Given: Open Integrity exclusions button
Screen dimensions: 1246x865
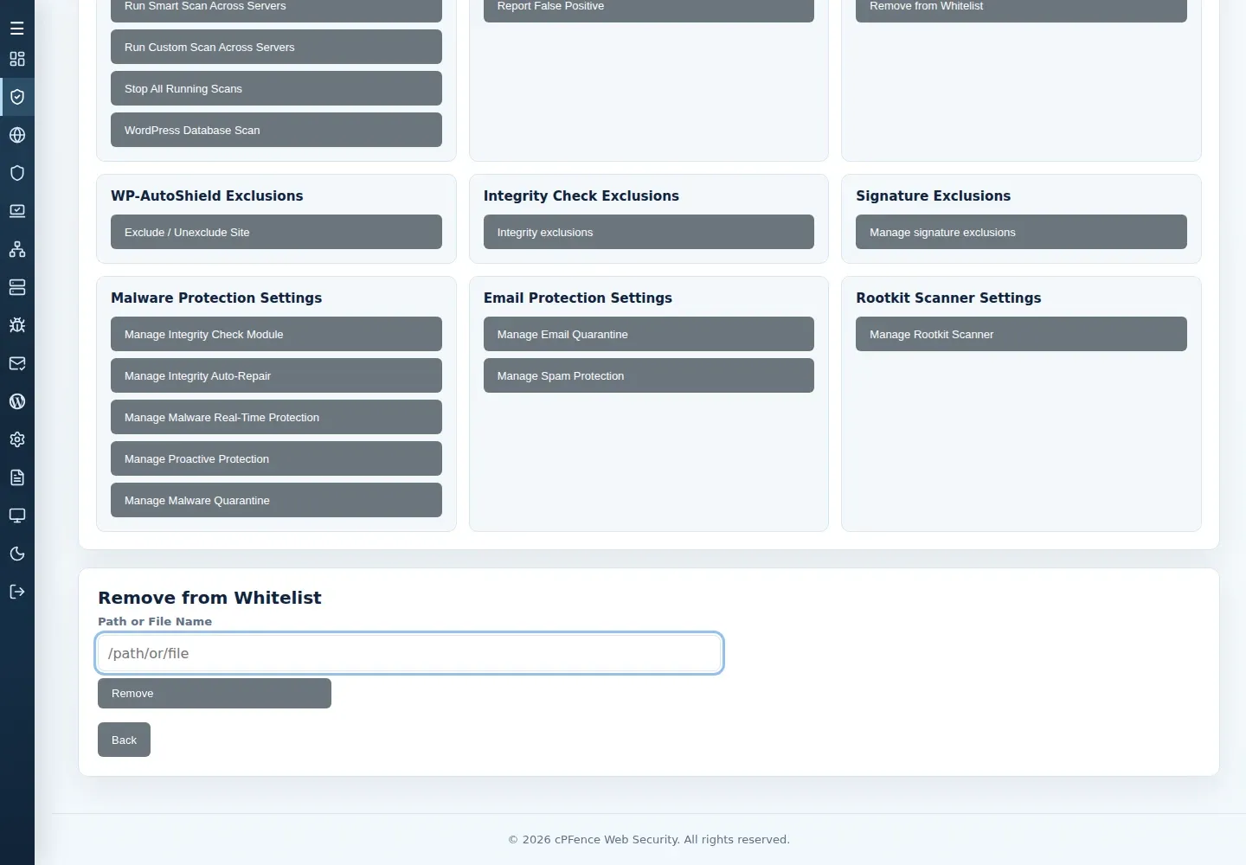Looking at the screenshot, I should (x=649, y=232).
